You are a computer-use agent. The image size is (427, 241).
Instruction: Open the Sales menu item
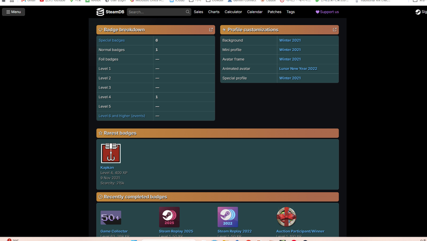click(198, 12)
